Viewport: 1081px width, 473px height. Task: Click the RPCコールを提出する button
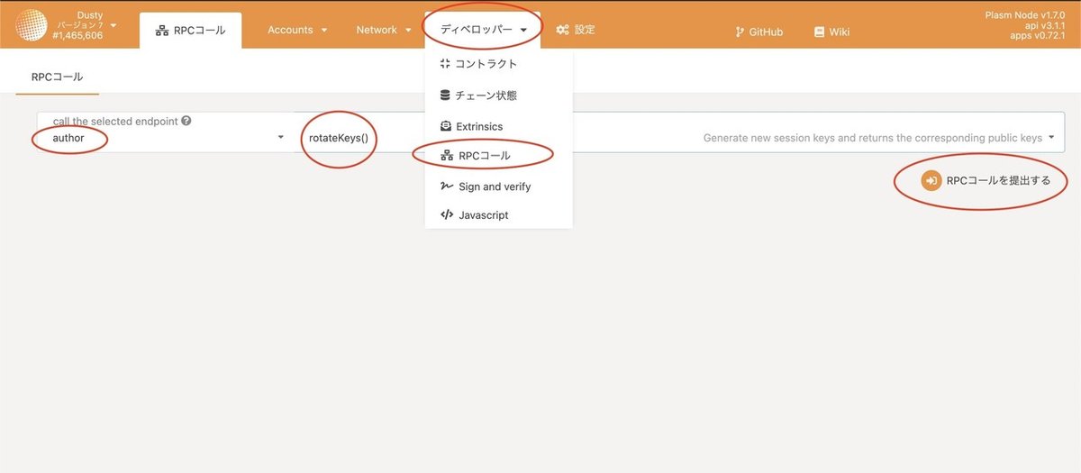986,180
